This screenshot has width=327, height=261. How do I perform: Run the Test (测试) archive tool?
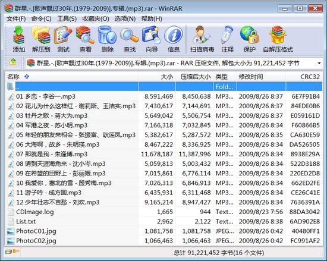click(63, 35)
